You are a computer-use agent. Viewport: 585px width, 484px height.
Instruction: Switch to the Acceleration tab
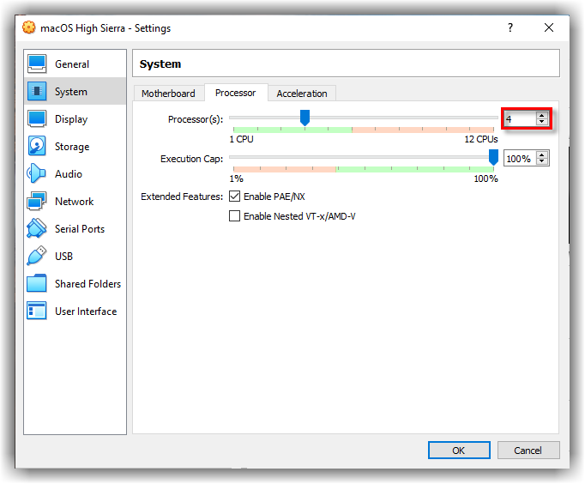301,94
